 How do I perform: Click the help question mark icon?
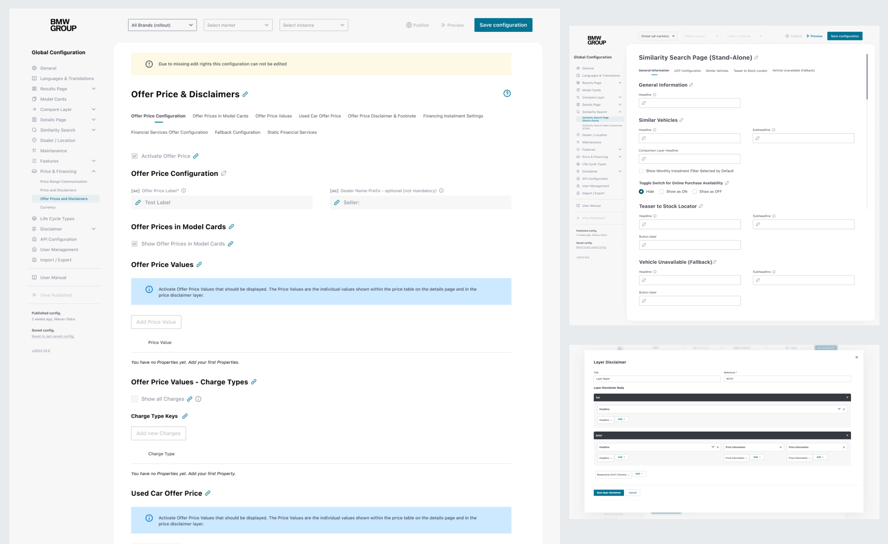tap(507, 93)
